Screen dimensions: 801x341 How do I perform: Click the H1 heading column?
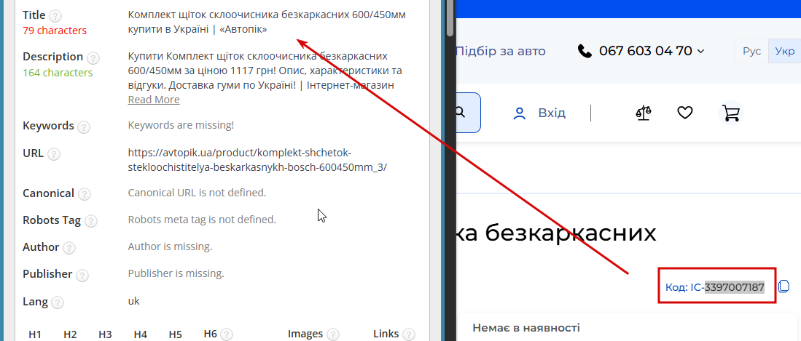pyautogui.click(x=35, y=335)
